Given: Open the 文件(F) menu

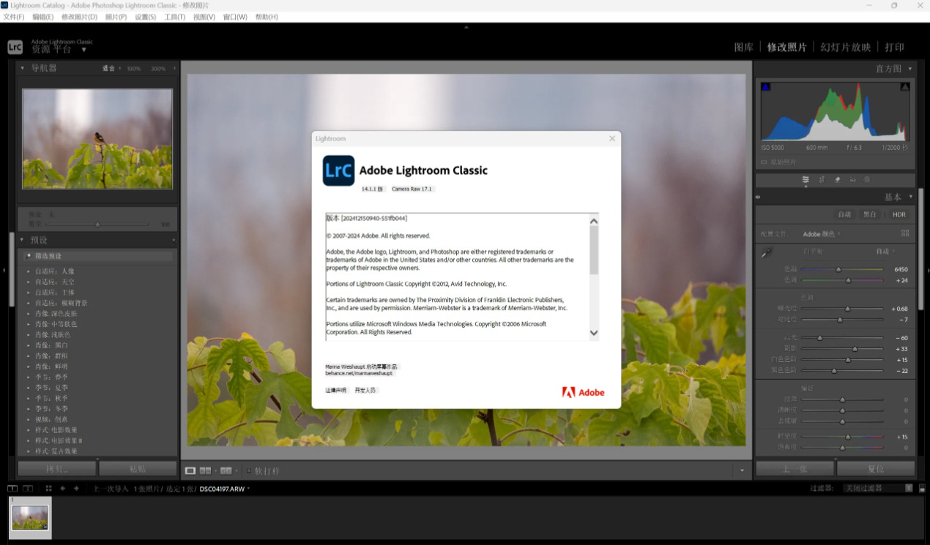Looking at the screenshot, I should coord(13,17).
